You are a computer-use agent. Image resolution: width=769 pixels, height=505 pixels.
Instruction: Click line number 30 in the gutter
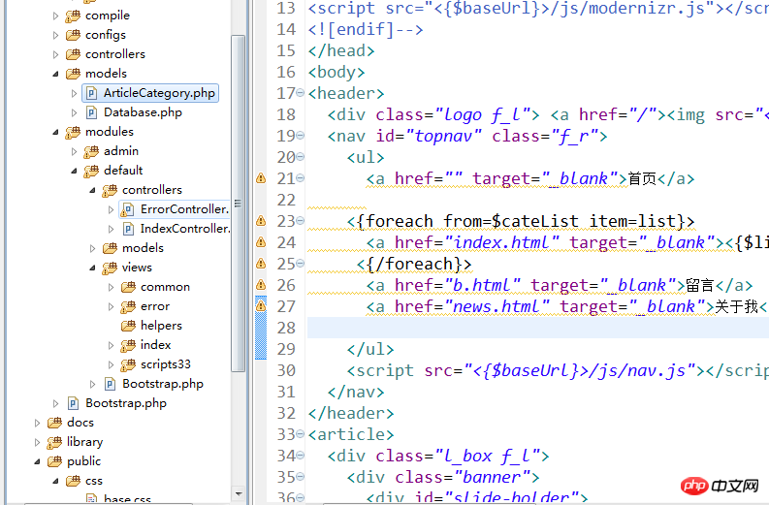coord(286,370)
